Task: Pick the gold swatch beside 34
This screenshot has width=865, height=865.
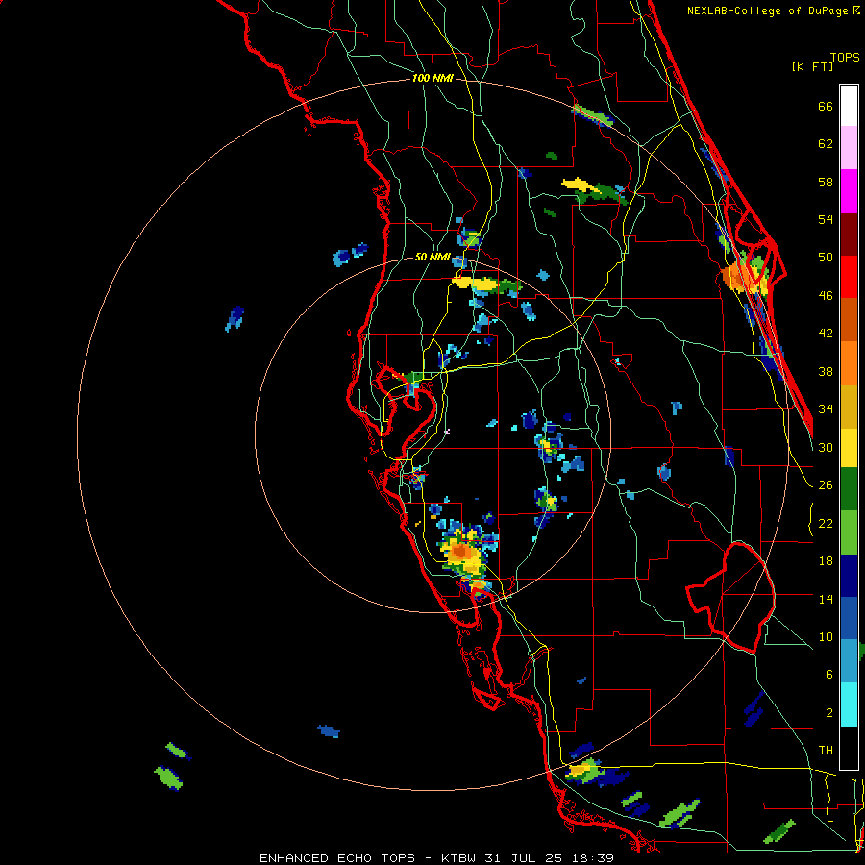Action: 849,407
